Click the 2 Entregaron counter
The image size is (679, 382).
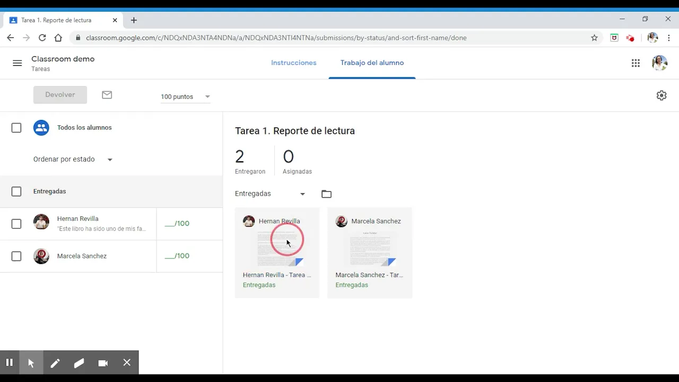[250, 161]
